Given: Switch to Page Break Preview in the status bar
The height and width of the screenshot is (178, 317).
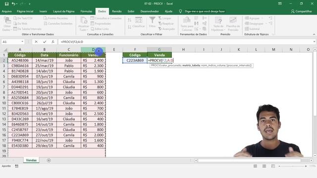Looking at the screenshot, I should tap(273, 166).
